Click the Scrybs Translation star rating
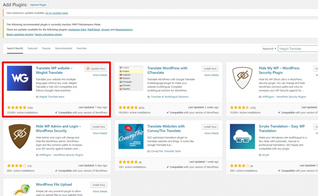 coord(240,165)
